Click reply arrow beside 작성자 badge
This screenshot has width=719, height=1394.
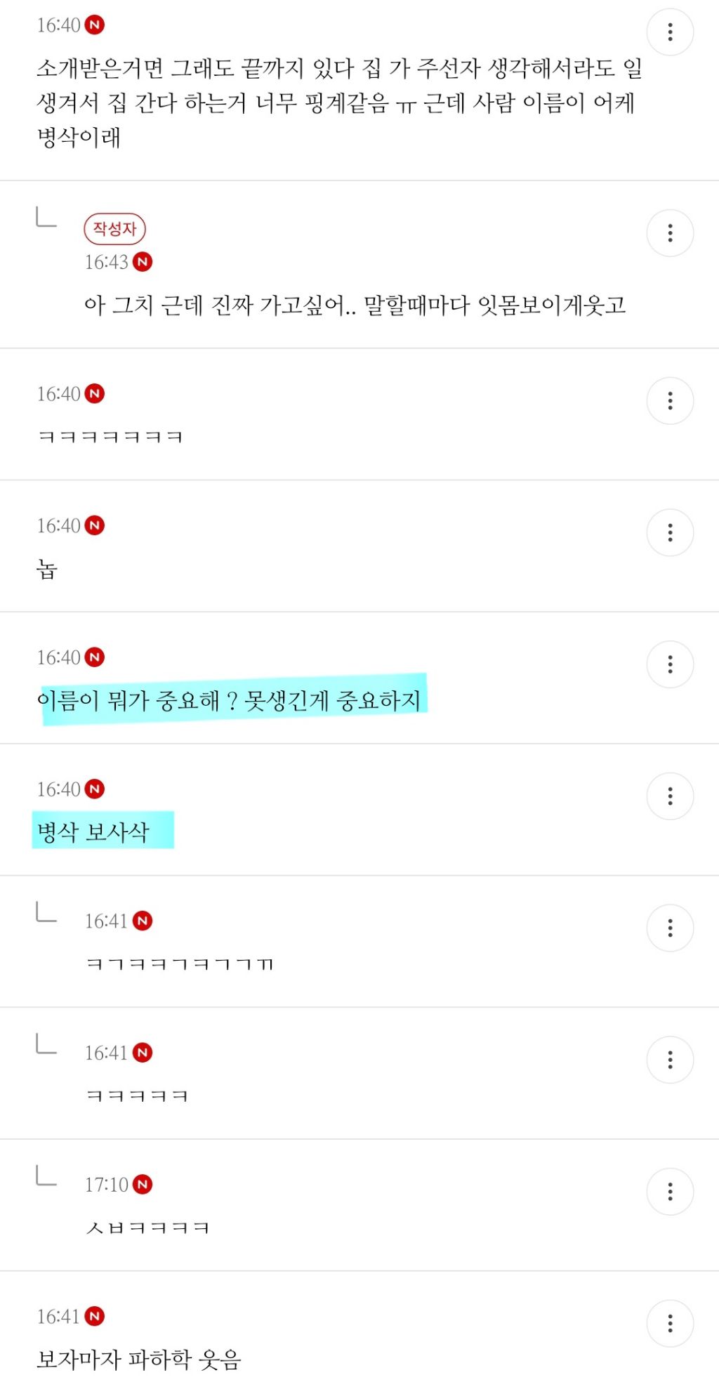[x=46, y=218]
